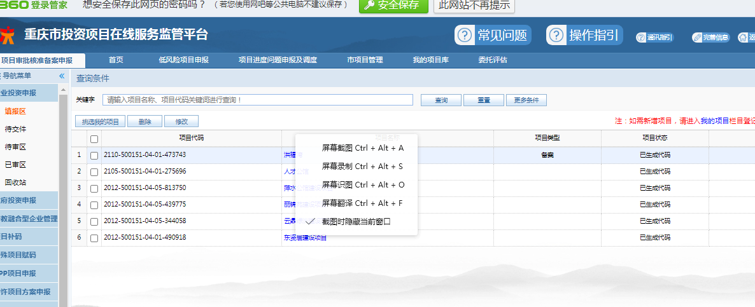Tick the select-all checkbox in table header

point(94,139)
